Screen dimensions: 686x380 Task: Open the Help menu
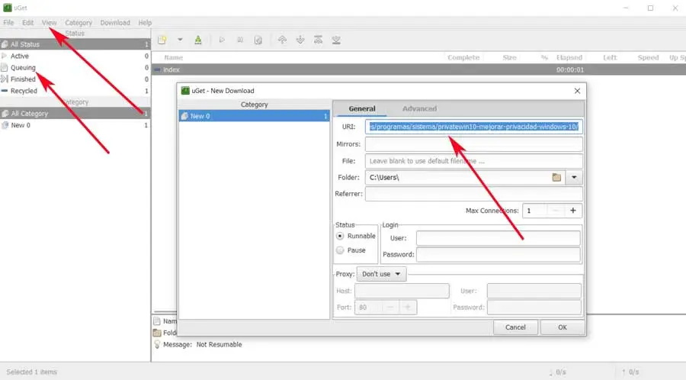pos(145,22)
